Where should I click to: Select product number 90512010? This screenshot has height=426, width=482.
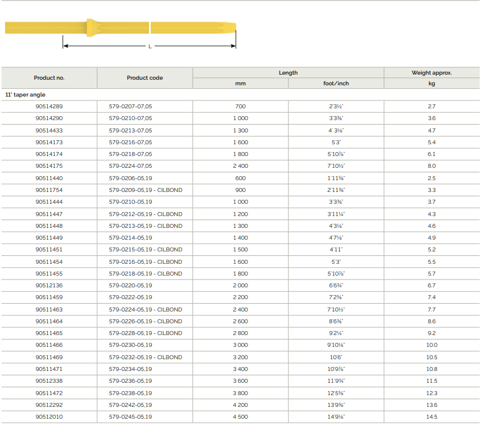49,417
